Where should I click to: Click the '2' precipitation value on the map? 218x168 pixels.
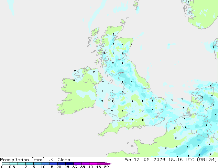(200, 155)
